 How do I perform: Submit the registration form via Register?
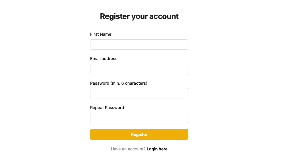[x=139, y=134]
